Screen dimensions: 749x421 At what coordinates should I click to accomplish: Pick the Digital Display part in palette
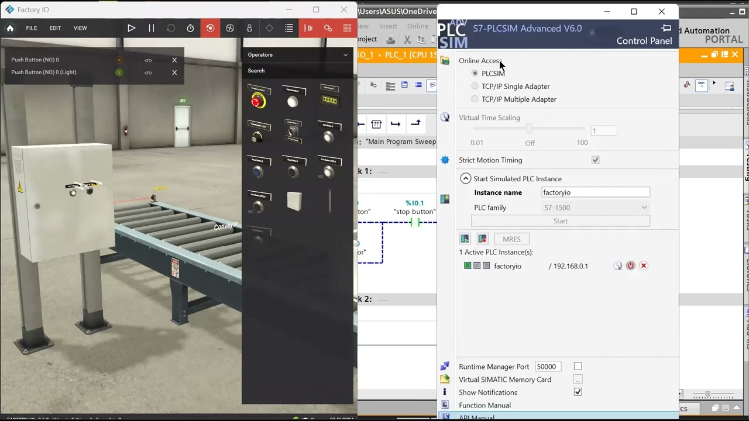(x=329, y=98)
